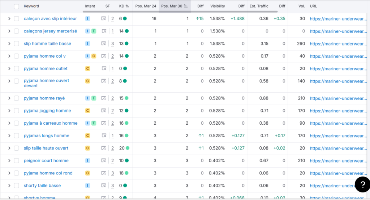Open SERP view icon for slip taille haute ouvert
The width and height of the screenshot is (370, 200).
point(103,148)
